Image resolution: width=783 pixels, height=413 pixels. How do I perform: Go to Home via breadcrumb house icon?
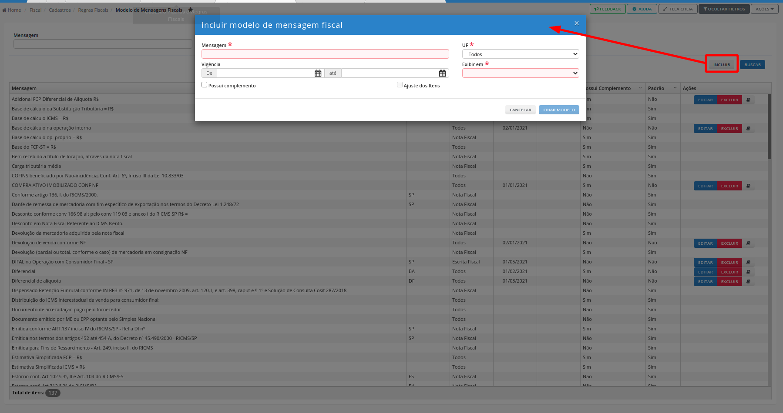point(4,10)
